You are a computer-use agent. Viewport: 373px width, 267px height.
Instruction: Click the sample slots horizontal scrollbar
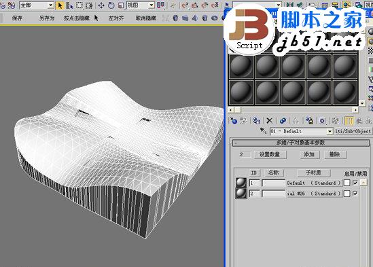pos(293,109)
